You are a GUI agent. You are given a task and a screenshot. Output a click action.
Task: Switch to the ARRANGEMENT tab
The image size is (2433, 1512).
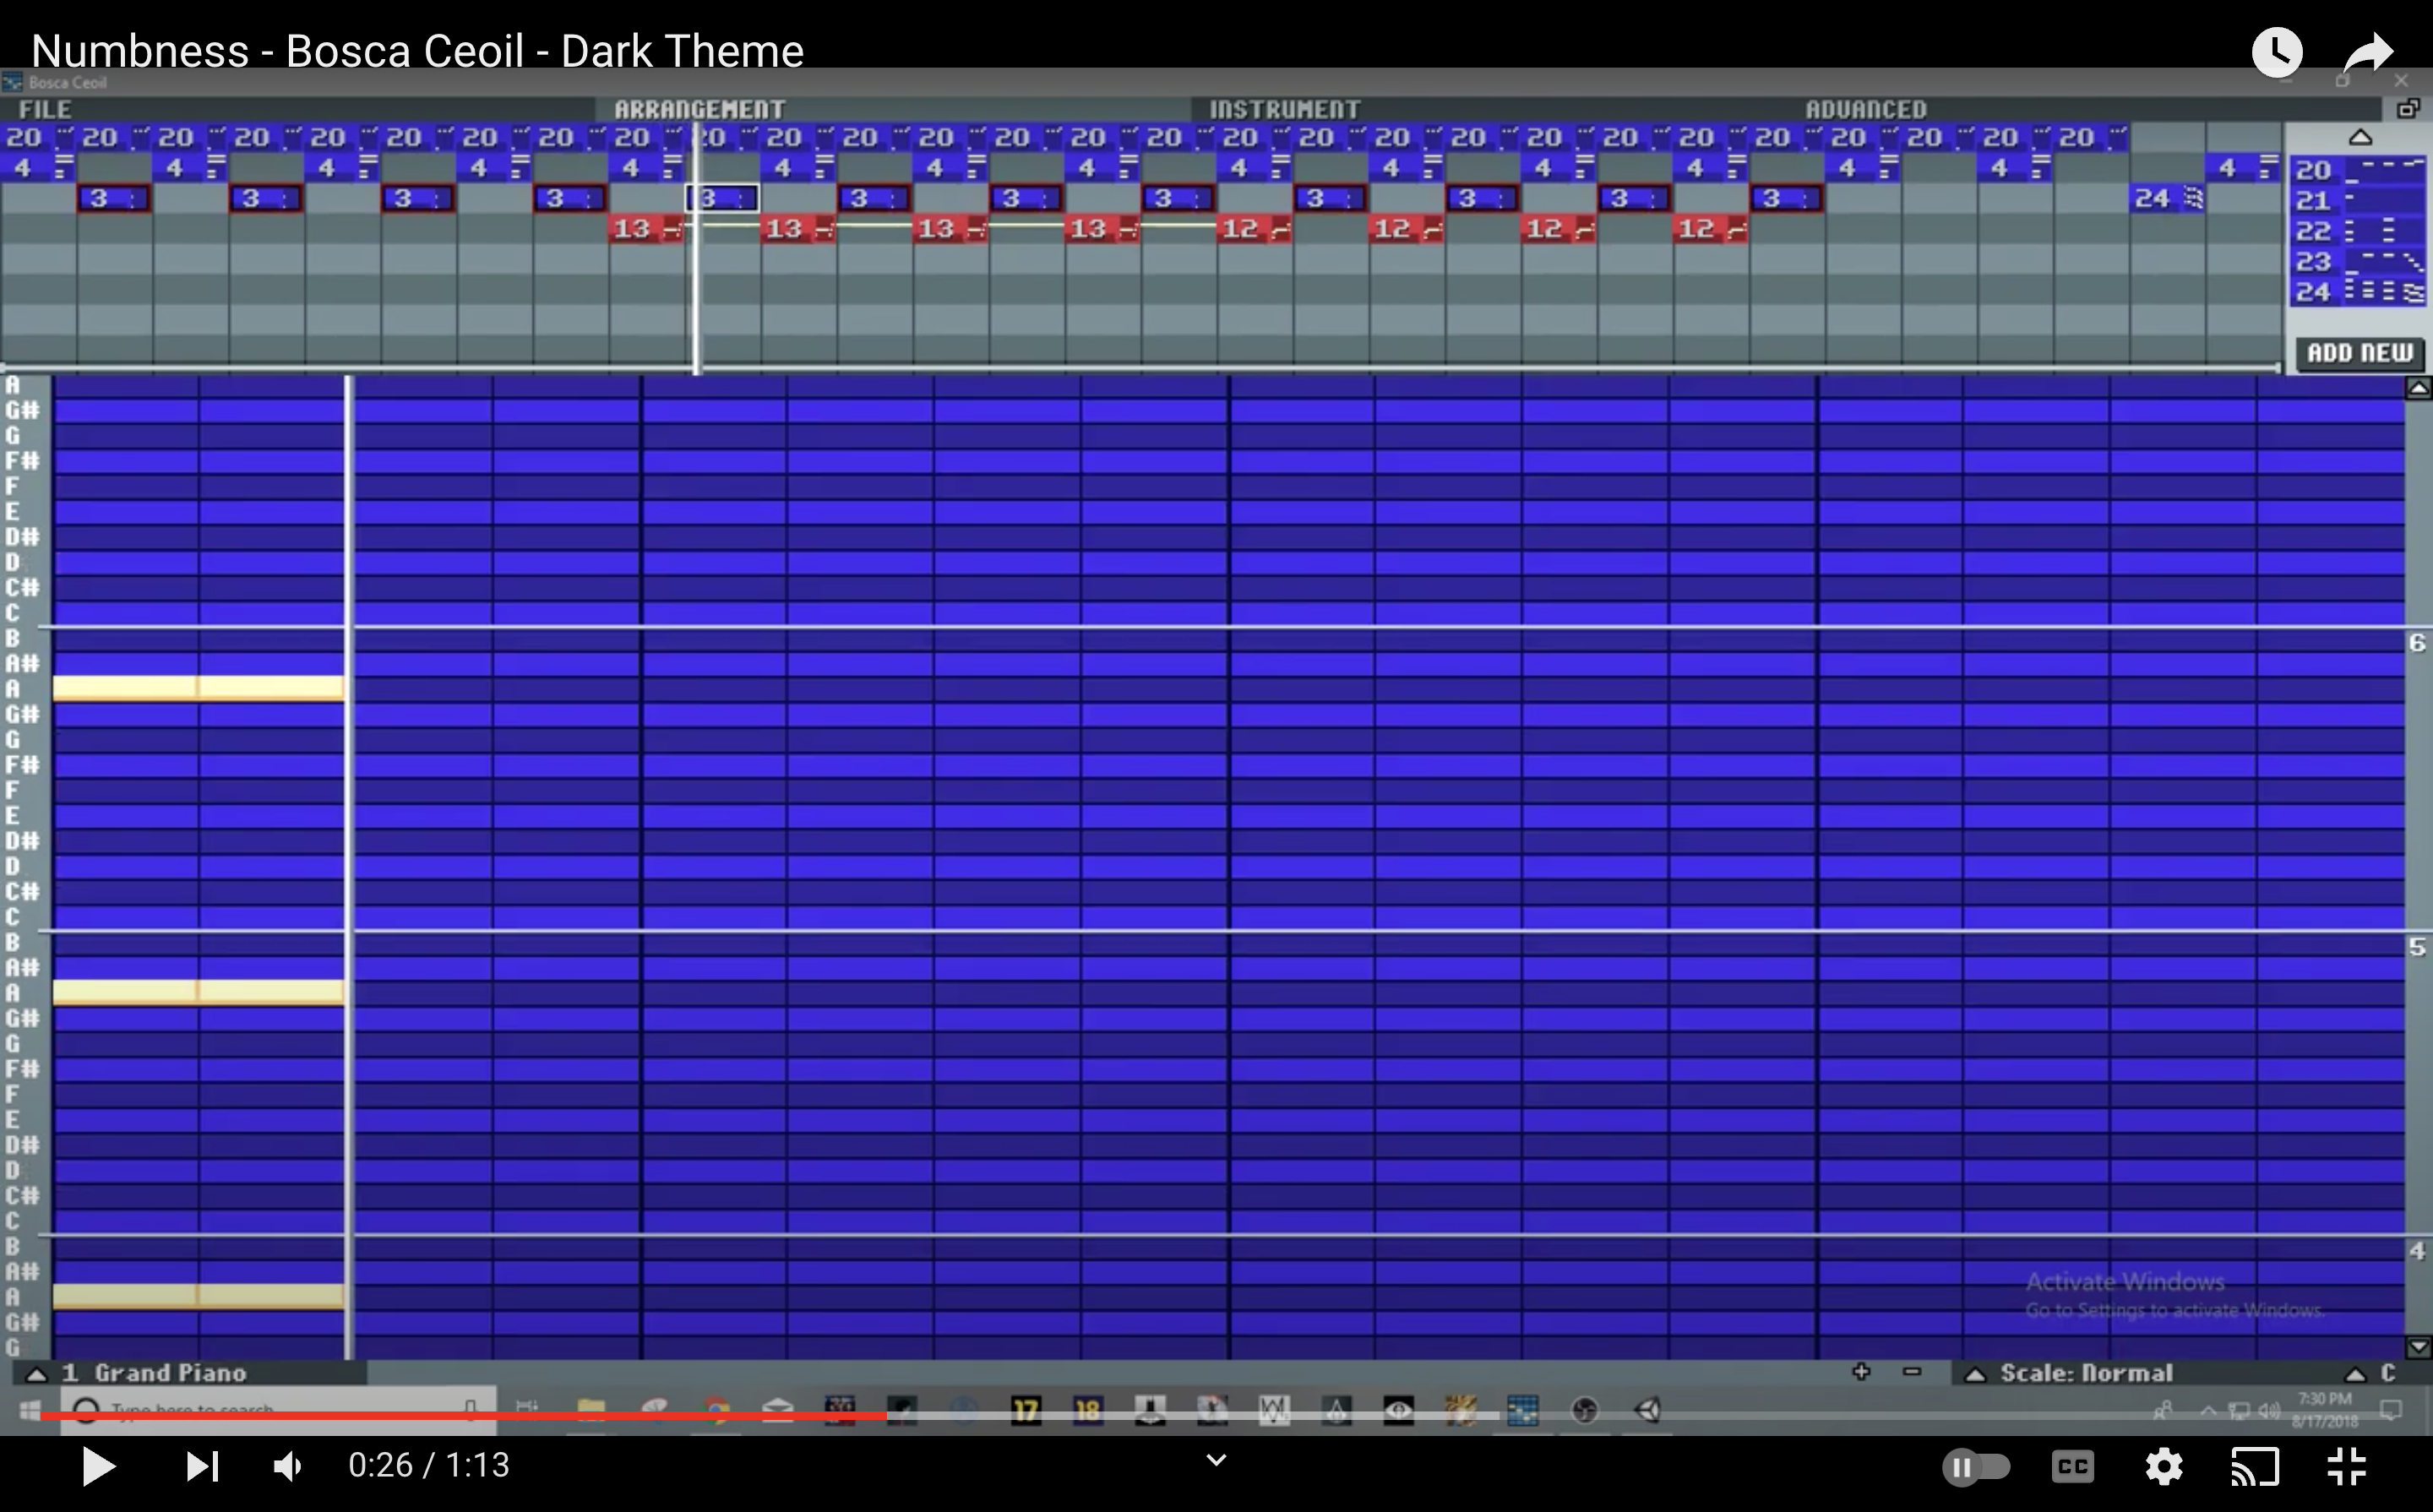[699, 109]
